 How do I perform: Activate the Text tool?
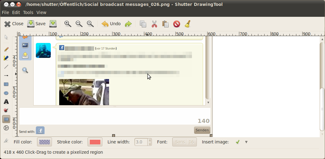coord(6,102)
